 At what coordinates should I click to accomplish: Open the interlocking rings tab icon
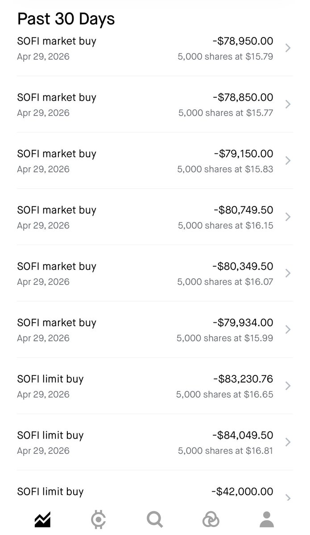[211, 520]
